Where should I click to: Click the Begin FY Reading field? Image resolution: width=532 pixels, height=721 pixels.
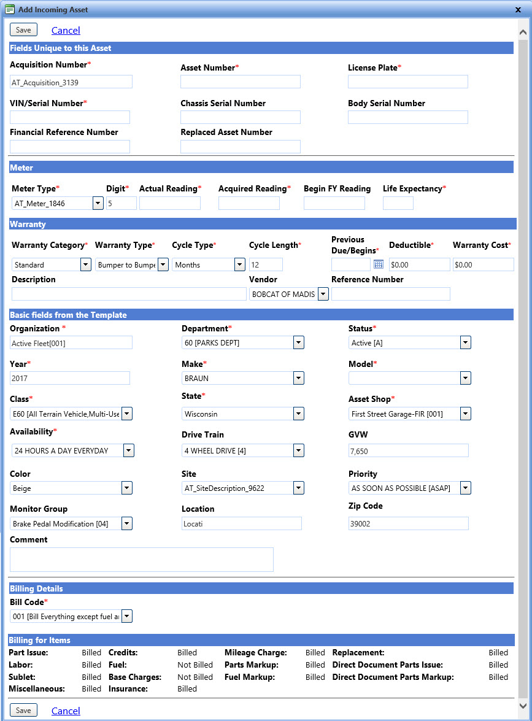[334, 203]
